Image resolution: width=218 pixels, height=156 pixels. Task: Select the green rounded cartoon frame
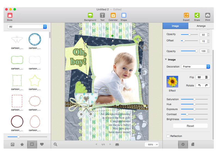coord(17,60)
